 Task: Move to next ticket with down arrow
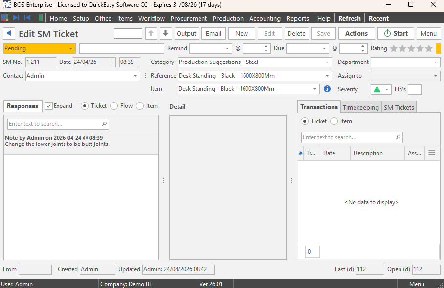(166, 33)
